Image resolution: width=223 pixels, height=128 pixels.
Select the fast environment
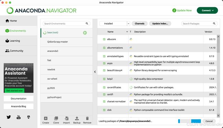(67, 60)
